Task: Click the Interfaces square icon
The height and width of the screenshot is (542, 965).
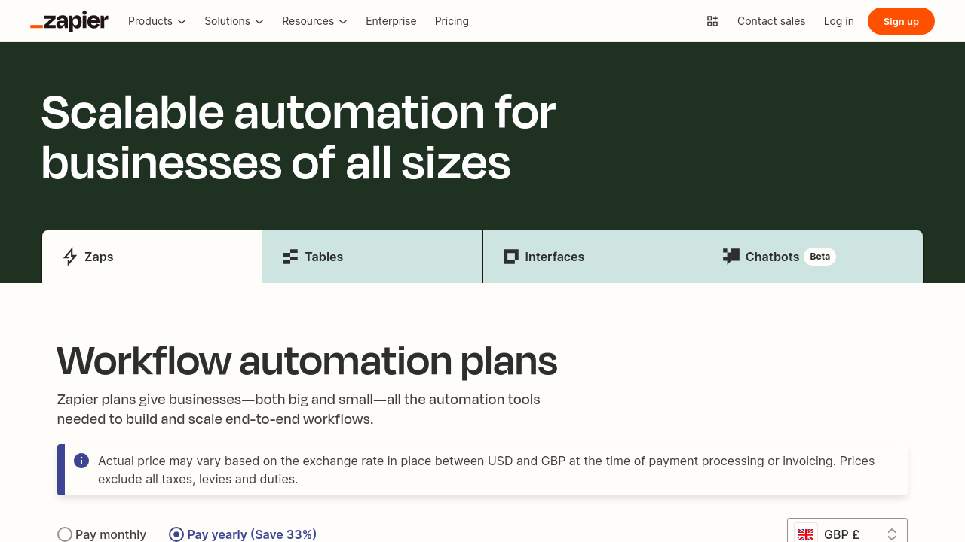Action: [x=511, y=257]
